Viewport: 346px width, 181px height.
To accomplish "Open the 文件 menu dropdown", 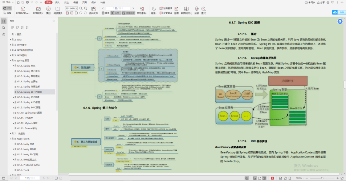I will pyautogui.click(x=8, y=3).
